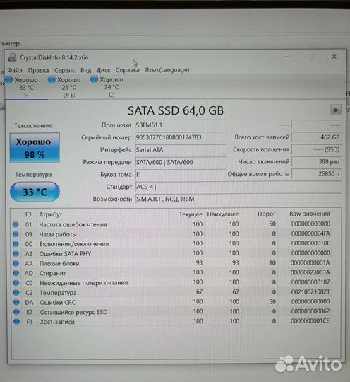Click the Порог column header
350x382 pixels.
[x=267, y=214]
